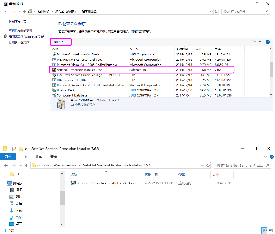This screenshot has width=275, height=234.
Task: Click the view layout icon in Programs toolbar
Action: pyautogui.click(x=254, y=42)
